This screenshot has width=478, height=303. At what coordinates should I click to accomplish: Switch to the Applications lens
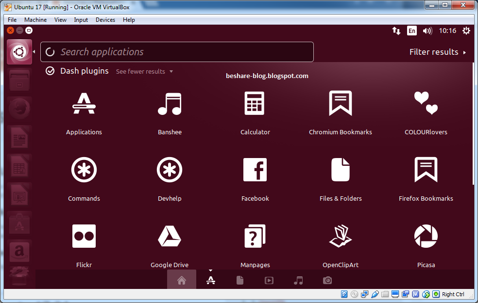[211, 280]
